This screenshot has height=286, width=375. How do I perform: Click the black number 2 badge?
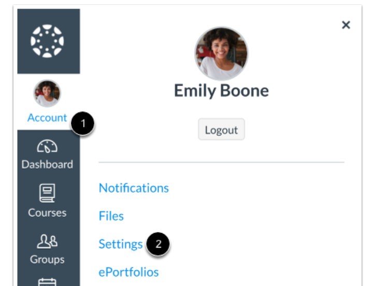158,244
